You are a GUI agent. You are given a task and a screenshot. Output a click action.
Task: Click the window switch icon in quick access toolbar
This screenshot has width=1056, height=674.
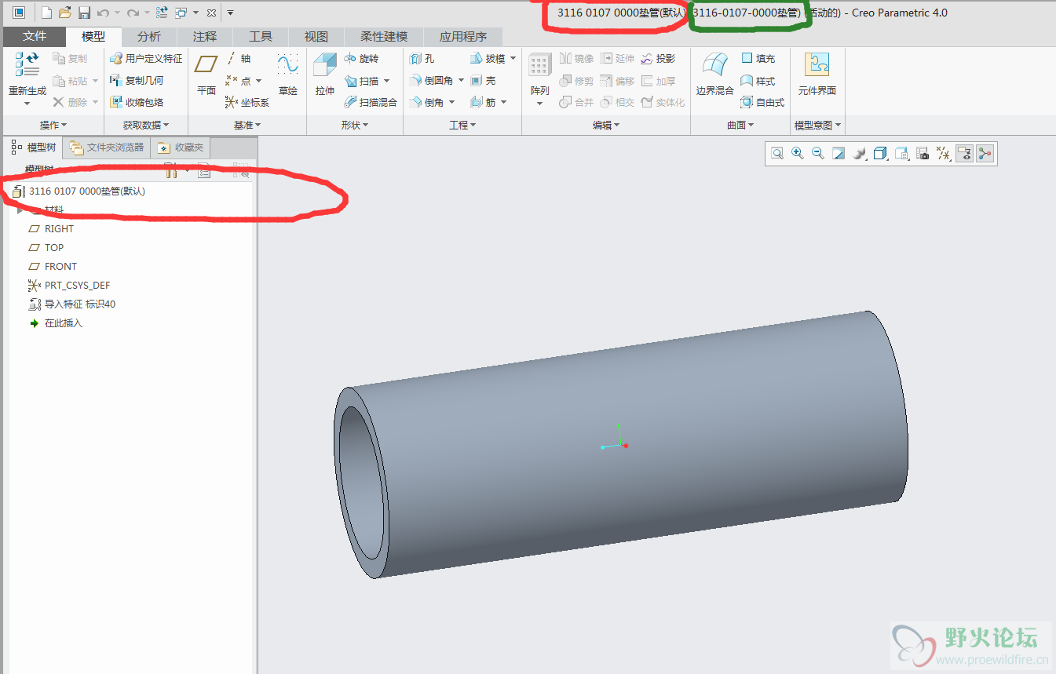pos(181,13)
